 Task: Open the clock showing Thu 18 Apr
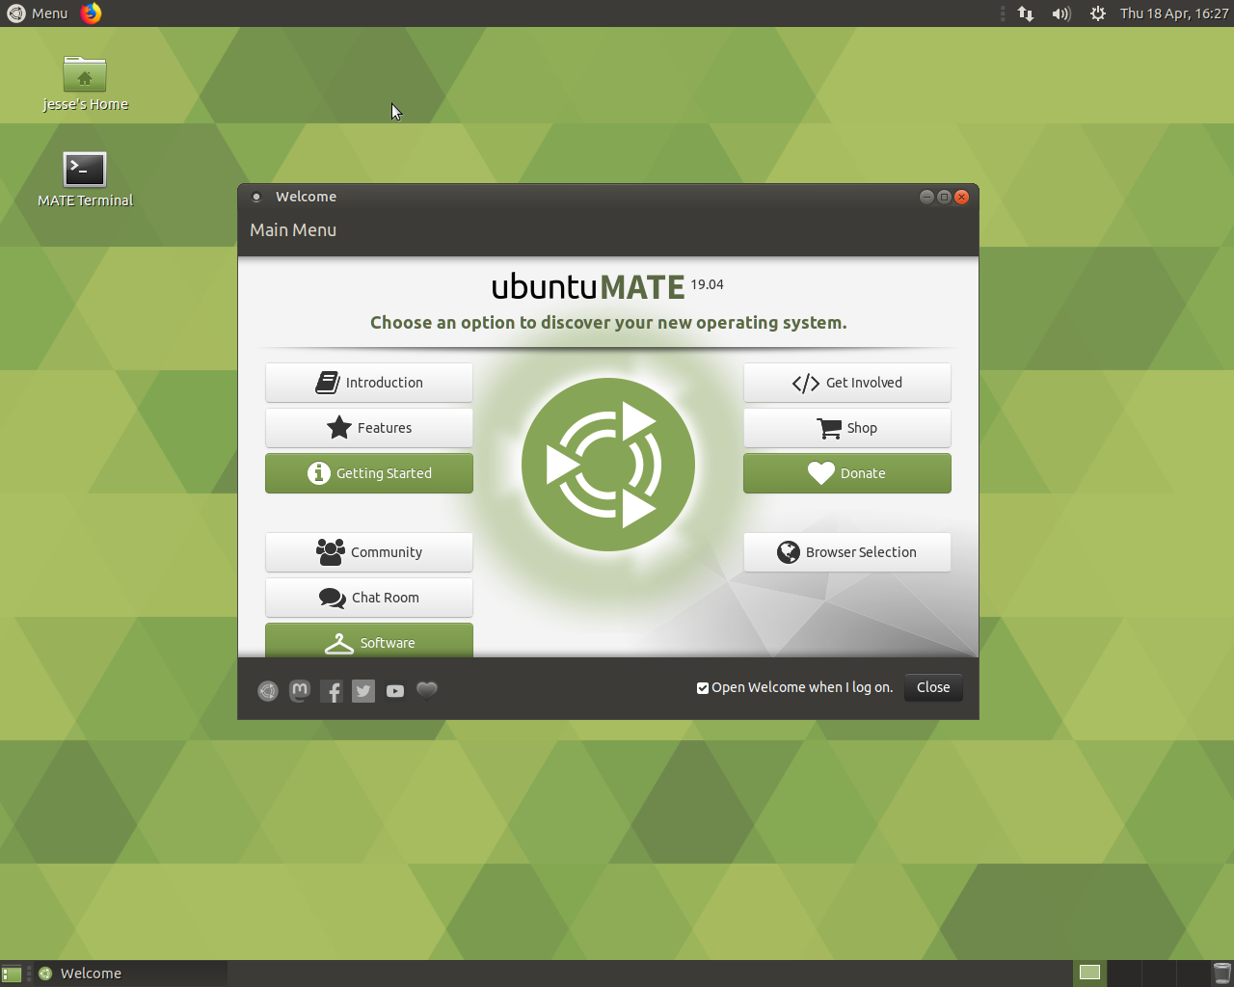(1174, 13)
